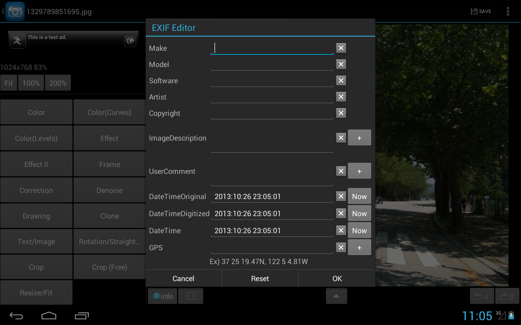The height and width of the screenshot is (325, 521).
Task: Clear the UserComment field with its X icon
Action: [341, 171]
